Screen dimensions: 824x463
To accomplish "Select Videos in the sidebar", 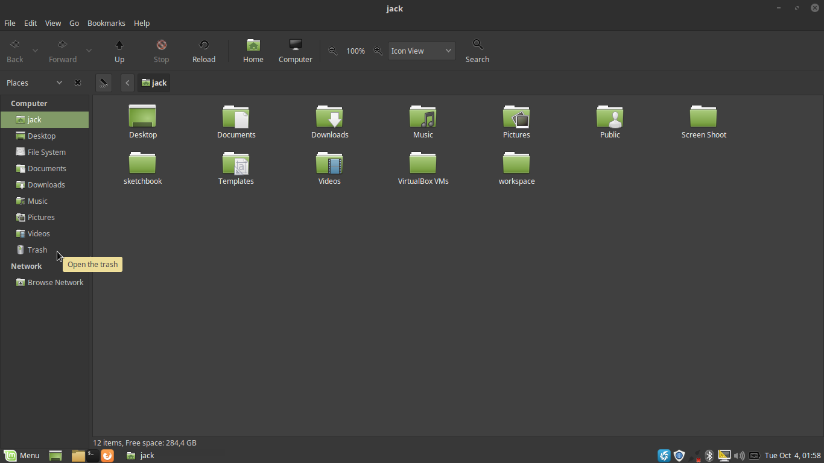I will click(45, 233).
